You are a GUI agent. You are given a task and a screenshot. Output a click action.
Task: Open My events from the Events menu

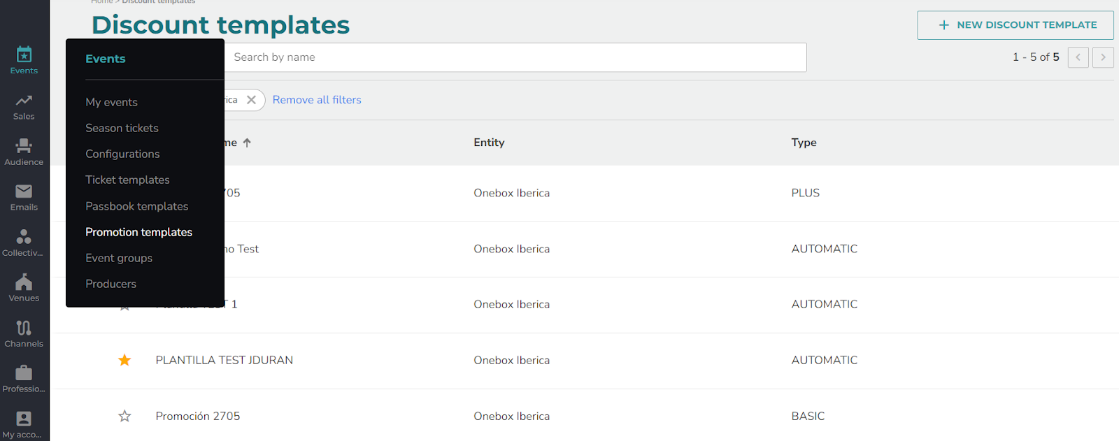click(x=111, y=102)
